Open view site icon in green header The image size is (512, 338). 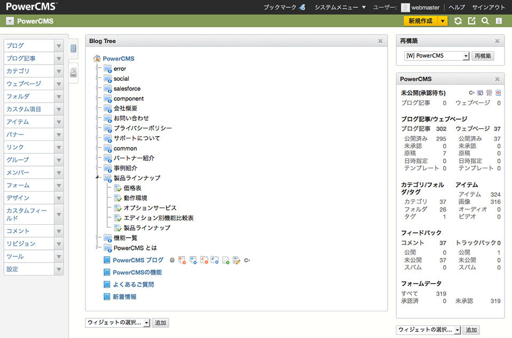(471, 21)
